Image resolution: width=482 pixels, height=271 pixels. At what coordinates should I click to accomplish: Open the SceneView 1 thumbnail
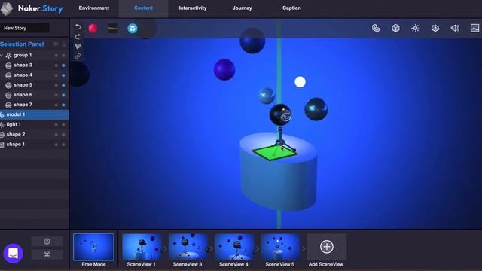142,247
